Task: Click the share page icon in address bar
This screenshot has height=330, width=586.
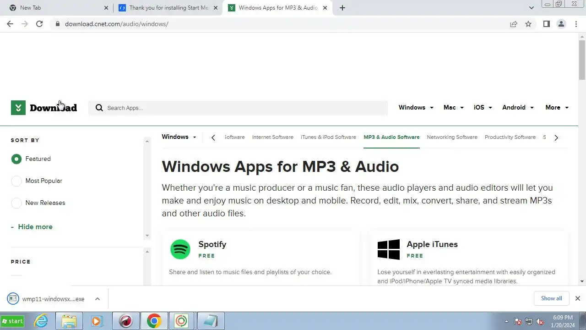Action: coord(514,24)
